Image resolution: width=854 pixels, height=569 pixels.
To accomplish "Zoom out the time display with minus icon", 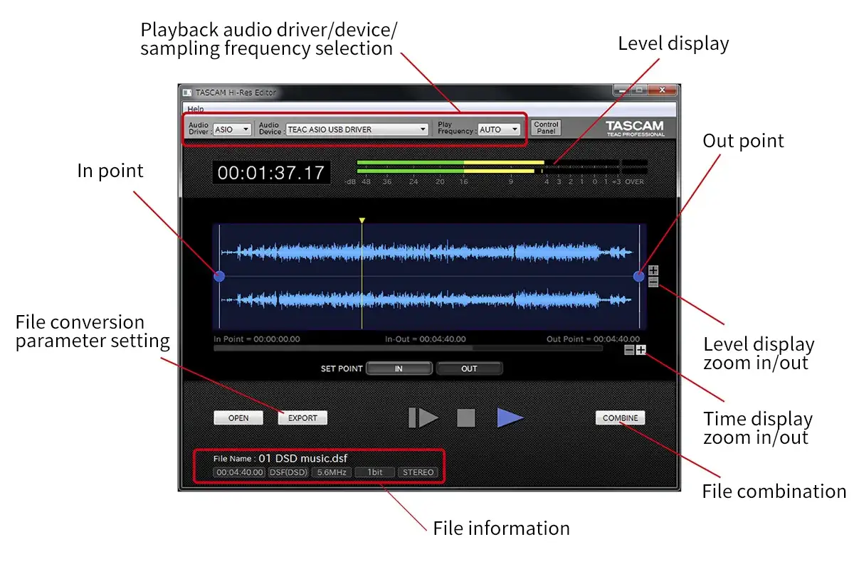I will 629,350.
